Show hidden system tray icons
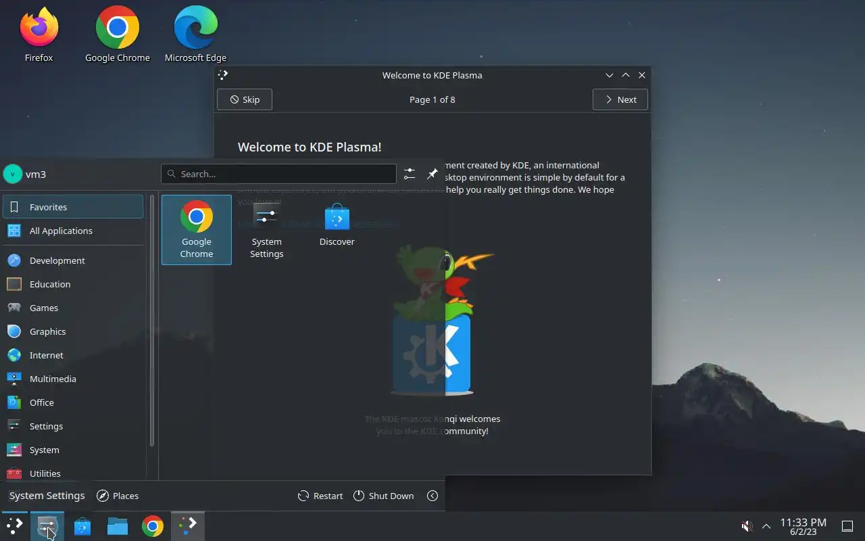Viewport: 865px width, 541px height. (x=766, y=526)
